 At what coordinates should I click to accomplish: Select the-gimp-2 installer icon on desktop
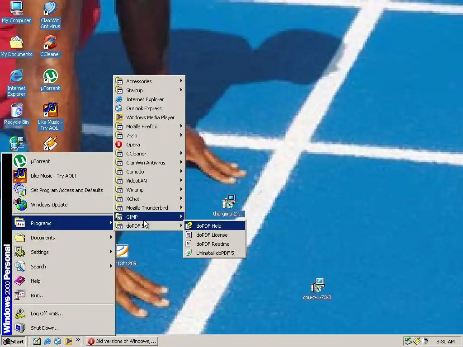(228, 206)
